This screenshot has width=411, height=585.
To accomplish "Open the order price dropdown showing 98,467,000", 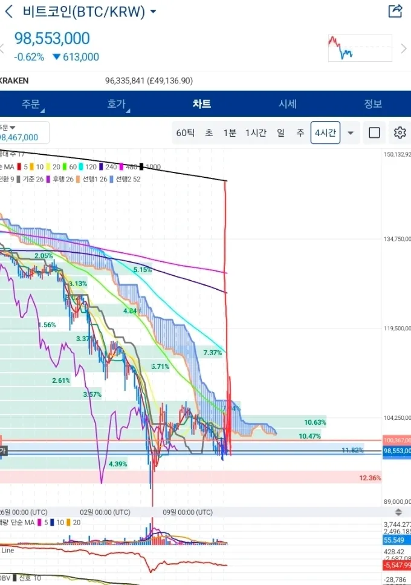I will click(23, 132).
